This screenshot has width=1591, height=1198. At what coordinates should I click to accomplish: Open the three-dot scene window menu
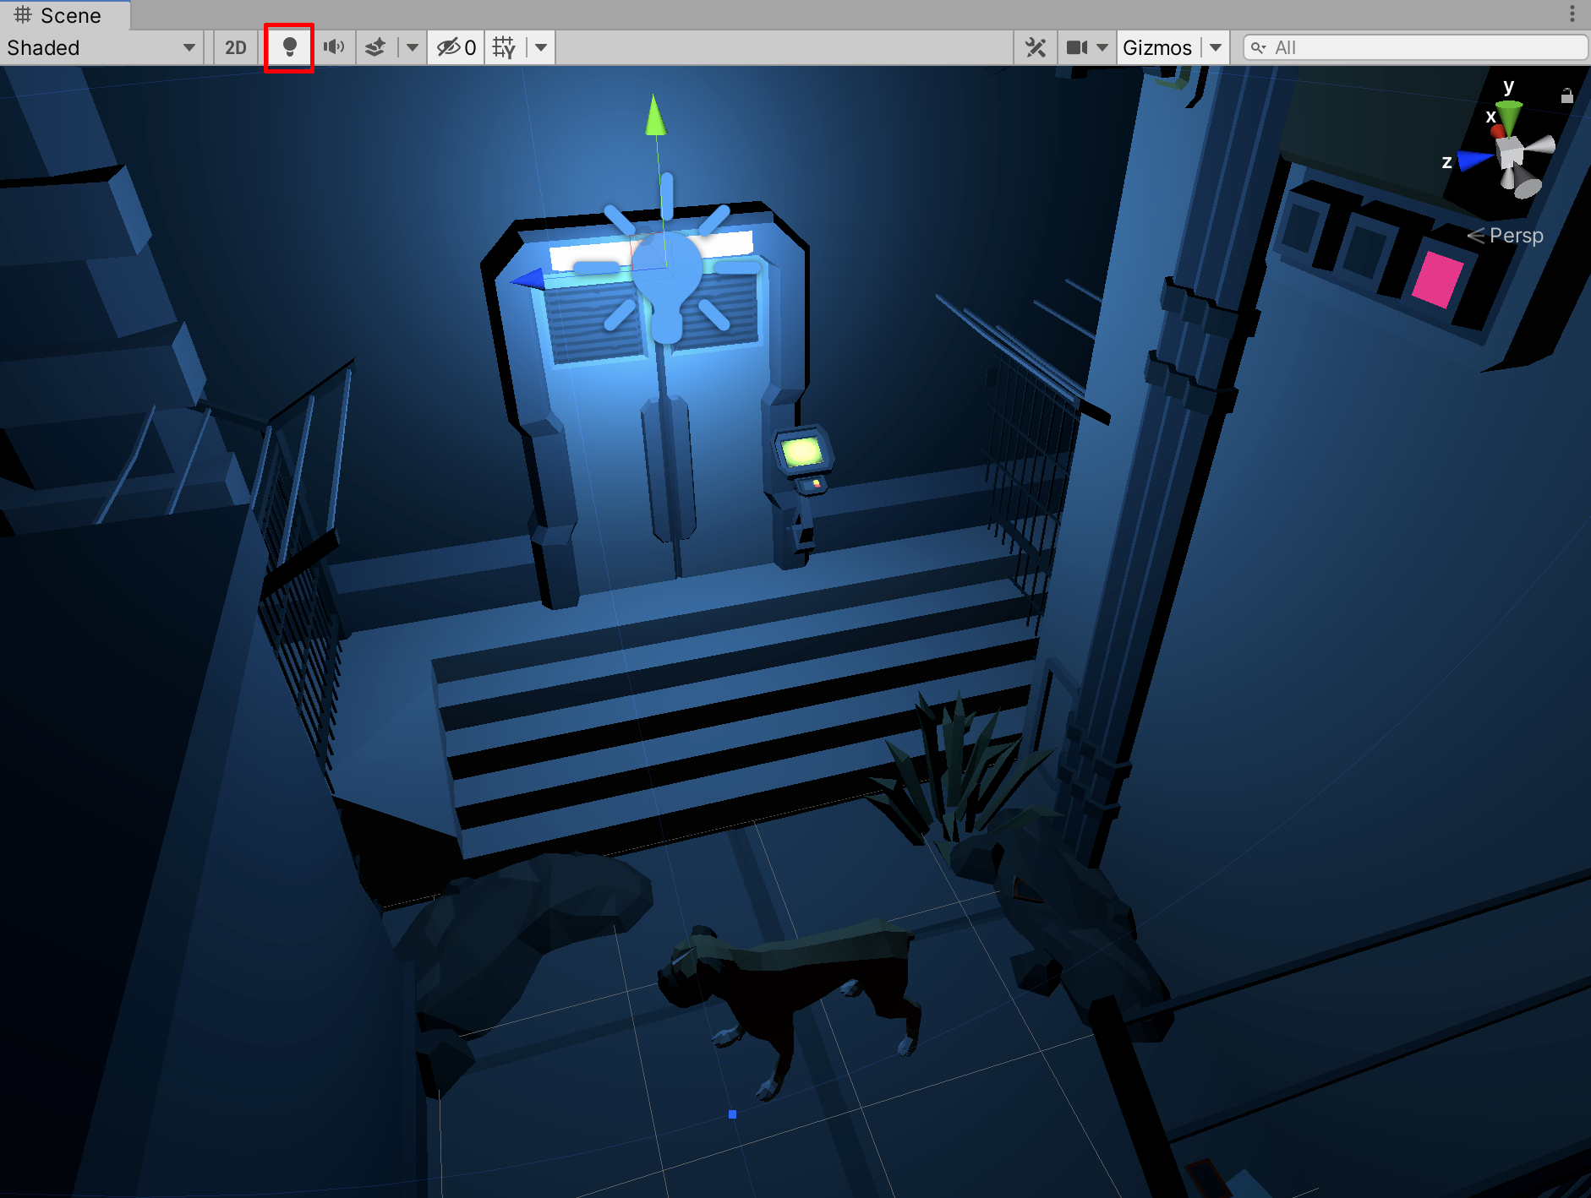click(x=1572, y=14)
